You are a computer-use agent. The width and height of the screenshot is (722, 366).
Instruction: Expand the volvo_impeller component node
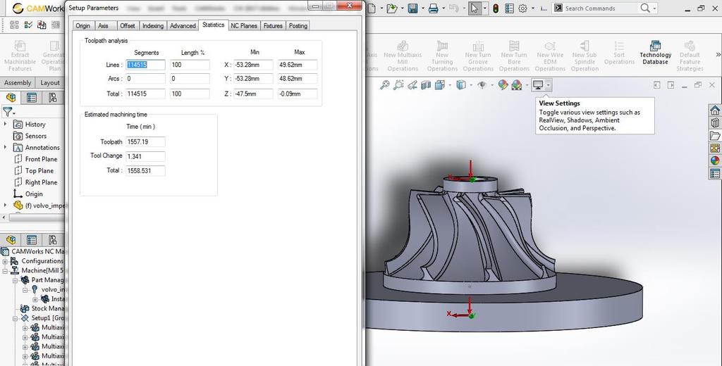point(5,206)
